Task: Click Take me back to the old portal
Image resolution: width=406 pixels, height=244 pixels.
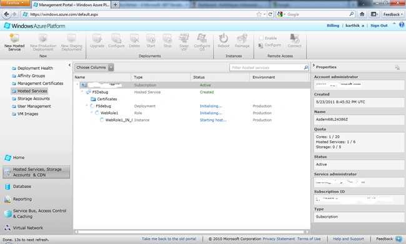Action: [169, 239]
